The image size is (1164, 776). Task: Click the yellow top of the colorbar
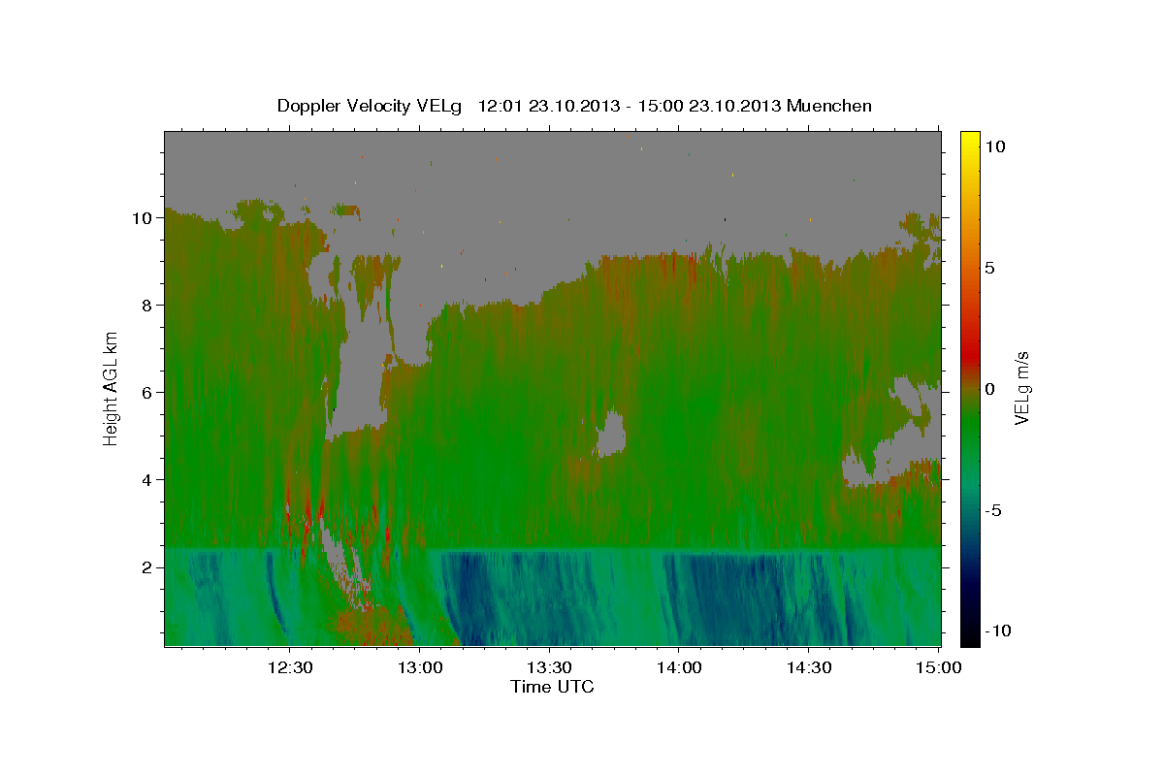[x=969, y=141]
